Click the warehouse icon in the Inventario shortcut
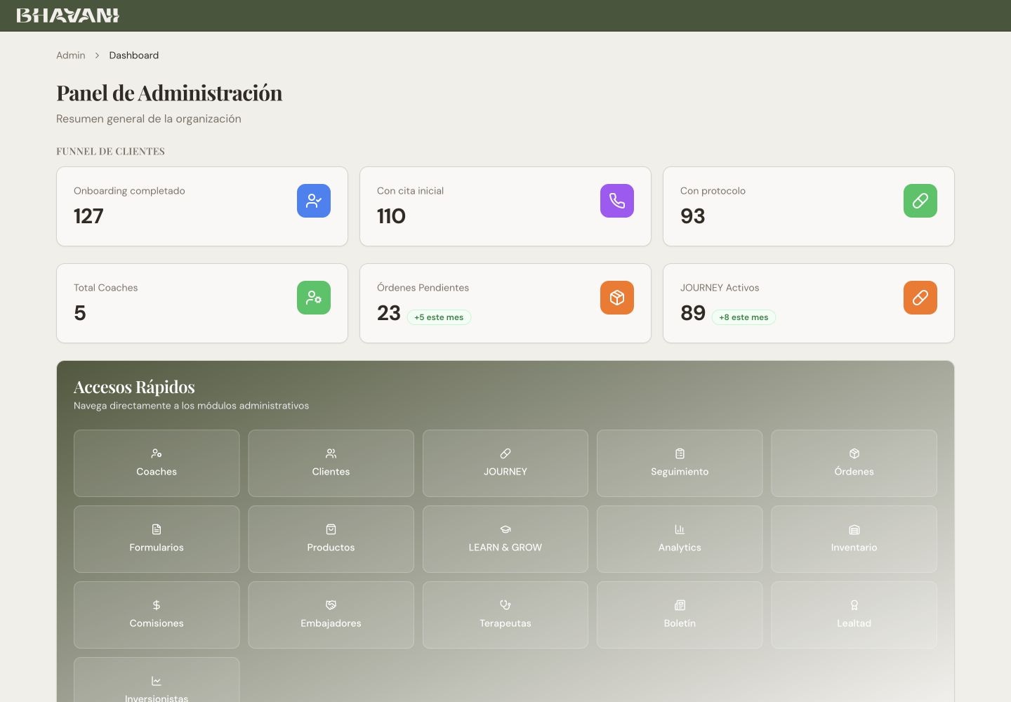Image resolution: width=1011 pixels, height=702 pixels. [854, 529]
